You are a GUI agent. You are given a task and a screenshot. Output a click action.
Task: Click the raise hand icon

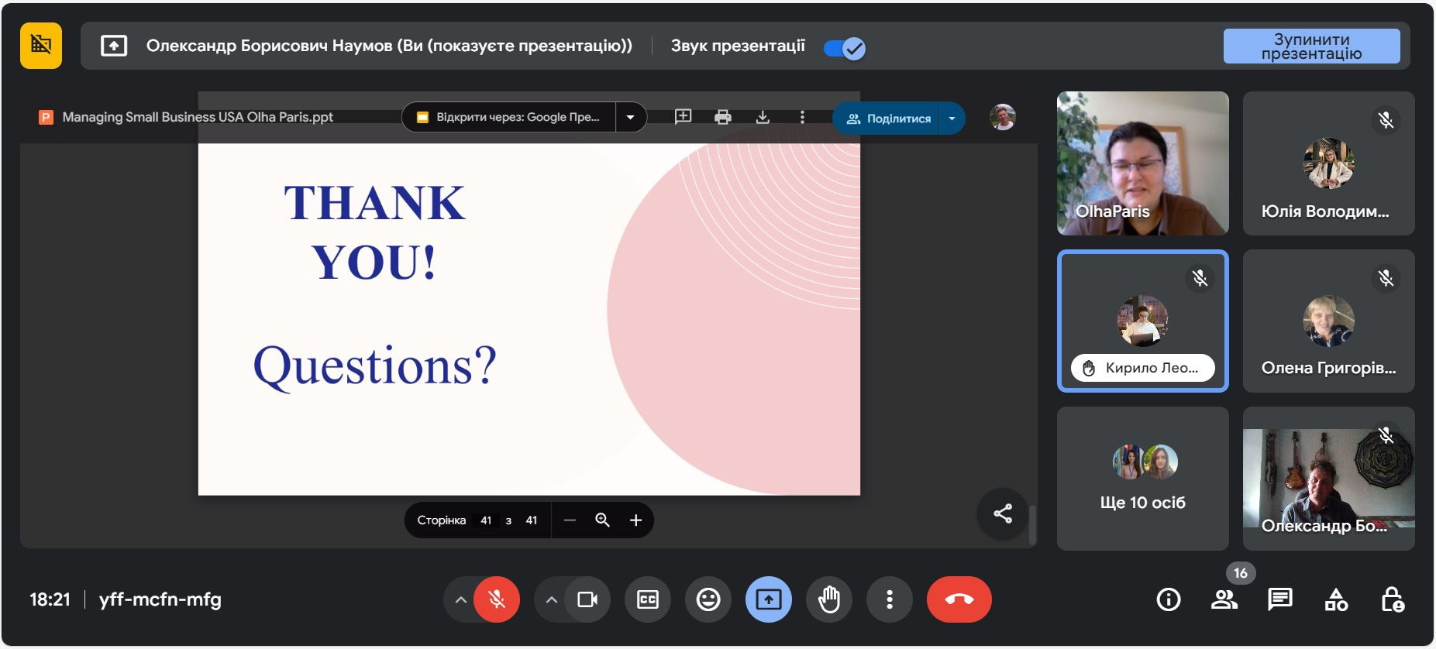828,599
